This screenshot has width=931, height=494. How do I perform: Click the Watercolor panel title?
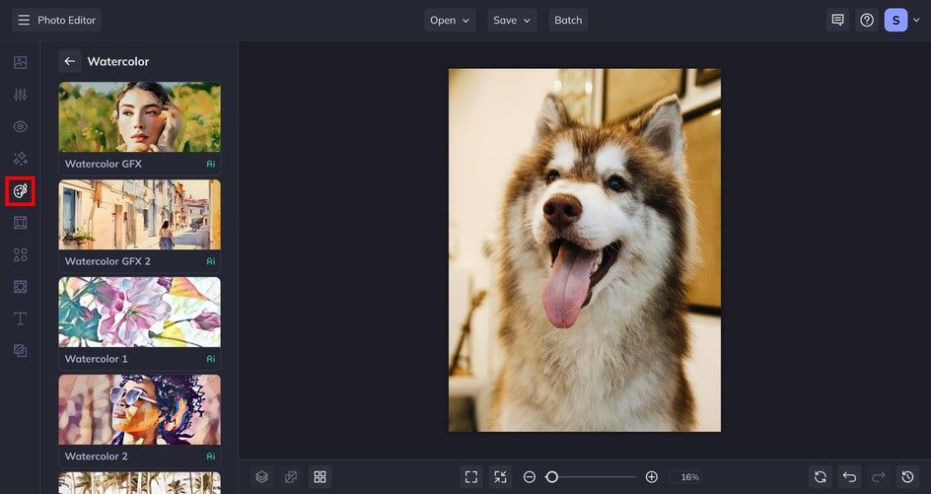click(x=118, y=61)
